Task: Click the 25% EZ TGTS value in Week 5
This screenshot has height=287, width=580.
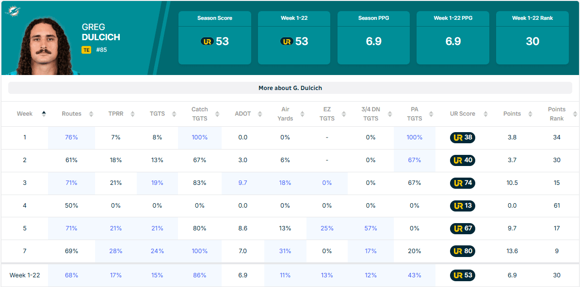Action: 327,228
